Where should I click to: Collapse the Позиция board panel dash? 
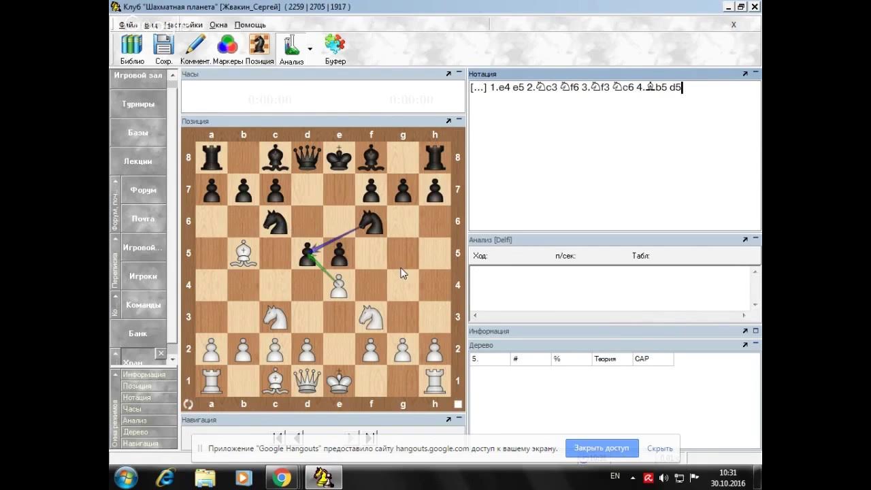(459, 119)
